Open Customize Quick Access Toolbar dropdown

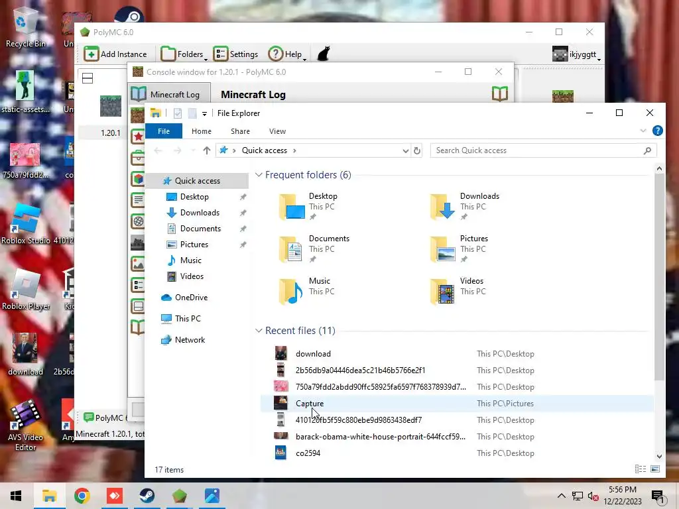(204, 113)
